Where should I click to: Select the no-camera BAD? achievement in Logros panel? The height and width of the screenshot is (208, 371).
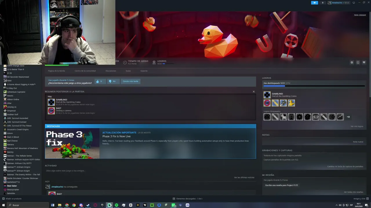tap(267, 103)
